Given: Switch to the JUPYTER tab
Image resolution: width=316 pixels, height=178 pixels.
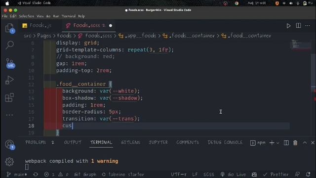Looking at the screenshot, I should tap(158, 142).
